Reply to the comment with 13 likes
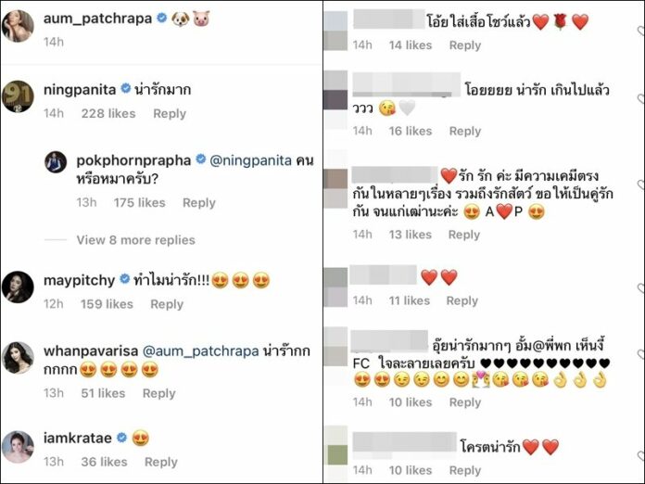Viewport: 645px width, 484px height. [x=464, y=235]
